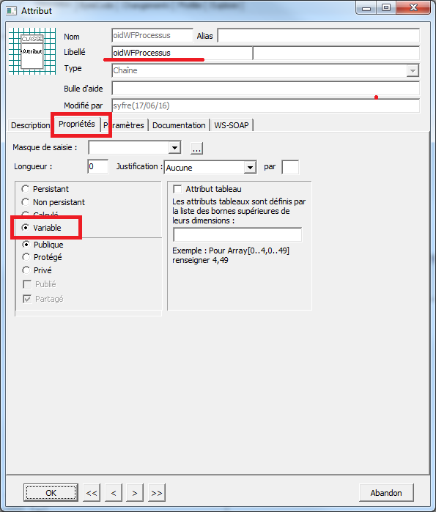Enable the Attribut tableau checkbox
436x512 pixels.
177,189
